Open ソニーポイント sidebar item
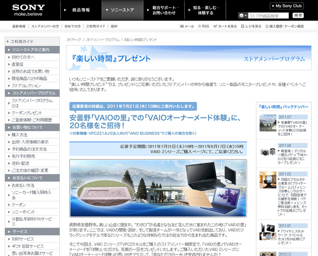The image size is (318, 256). tap(23, 212)
